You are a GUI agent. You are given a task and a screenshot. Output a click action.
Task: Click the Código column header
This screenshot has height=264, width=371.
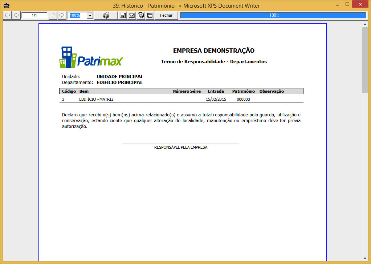click(69, 91)
